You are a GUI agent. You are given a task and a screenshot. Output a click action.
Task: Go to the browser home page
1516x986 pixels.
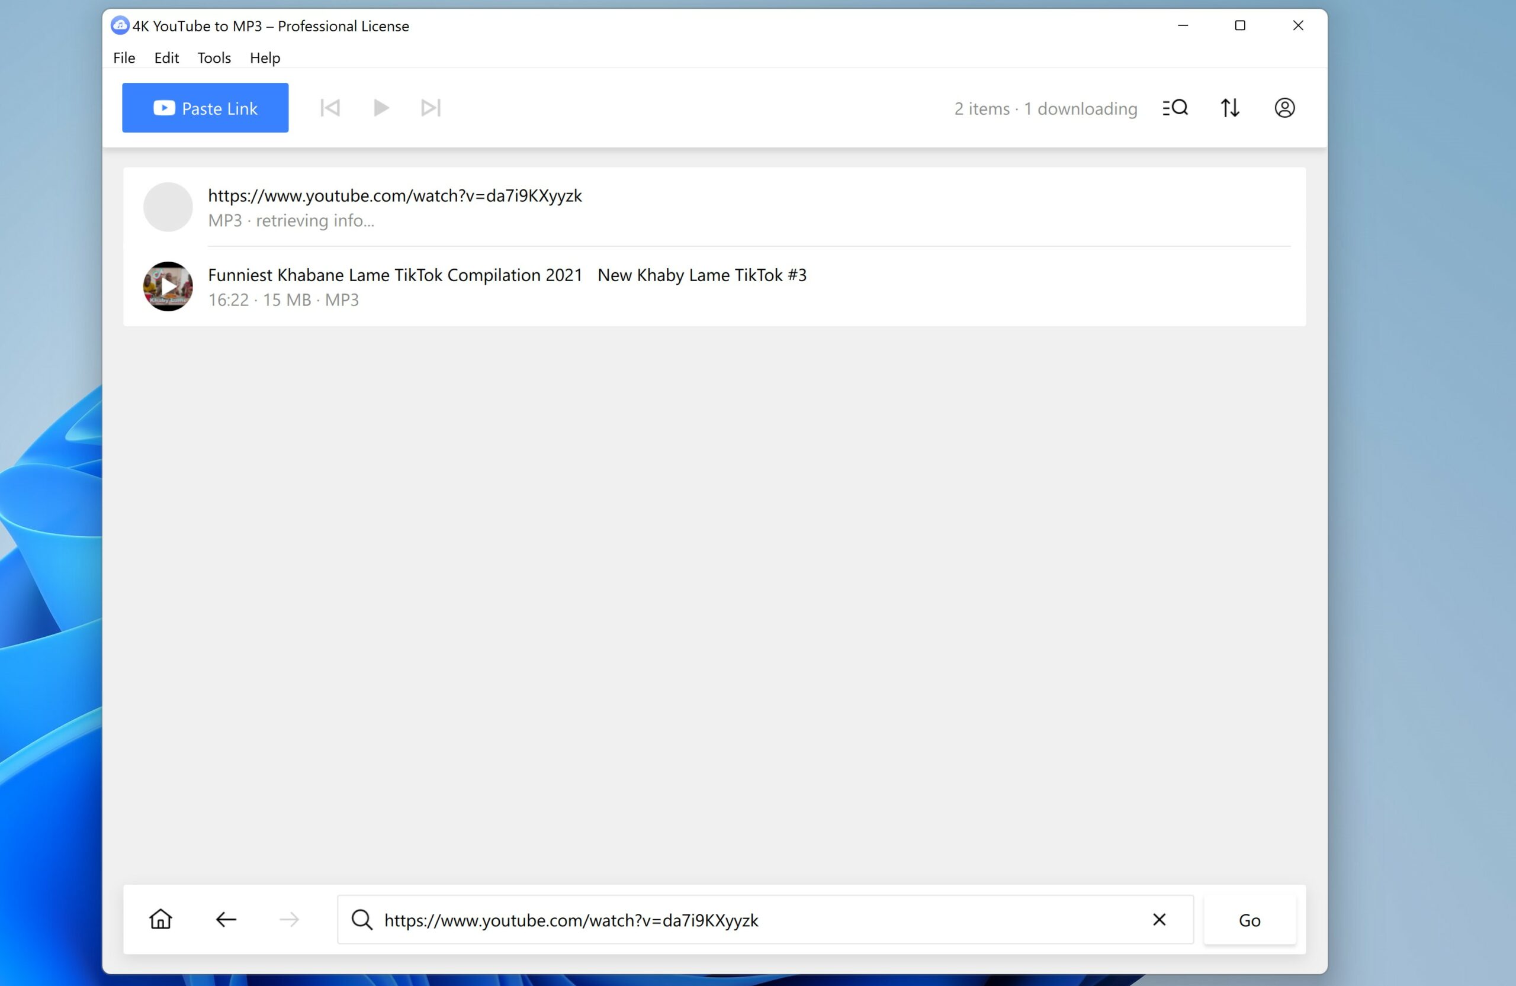tap(160, 919)
